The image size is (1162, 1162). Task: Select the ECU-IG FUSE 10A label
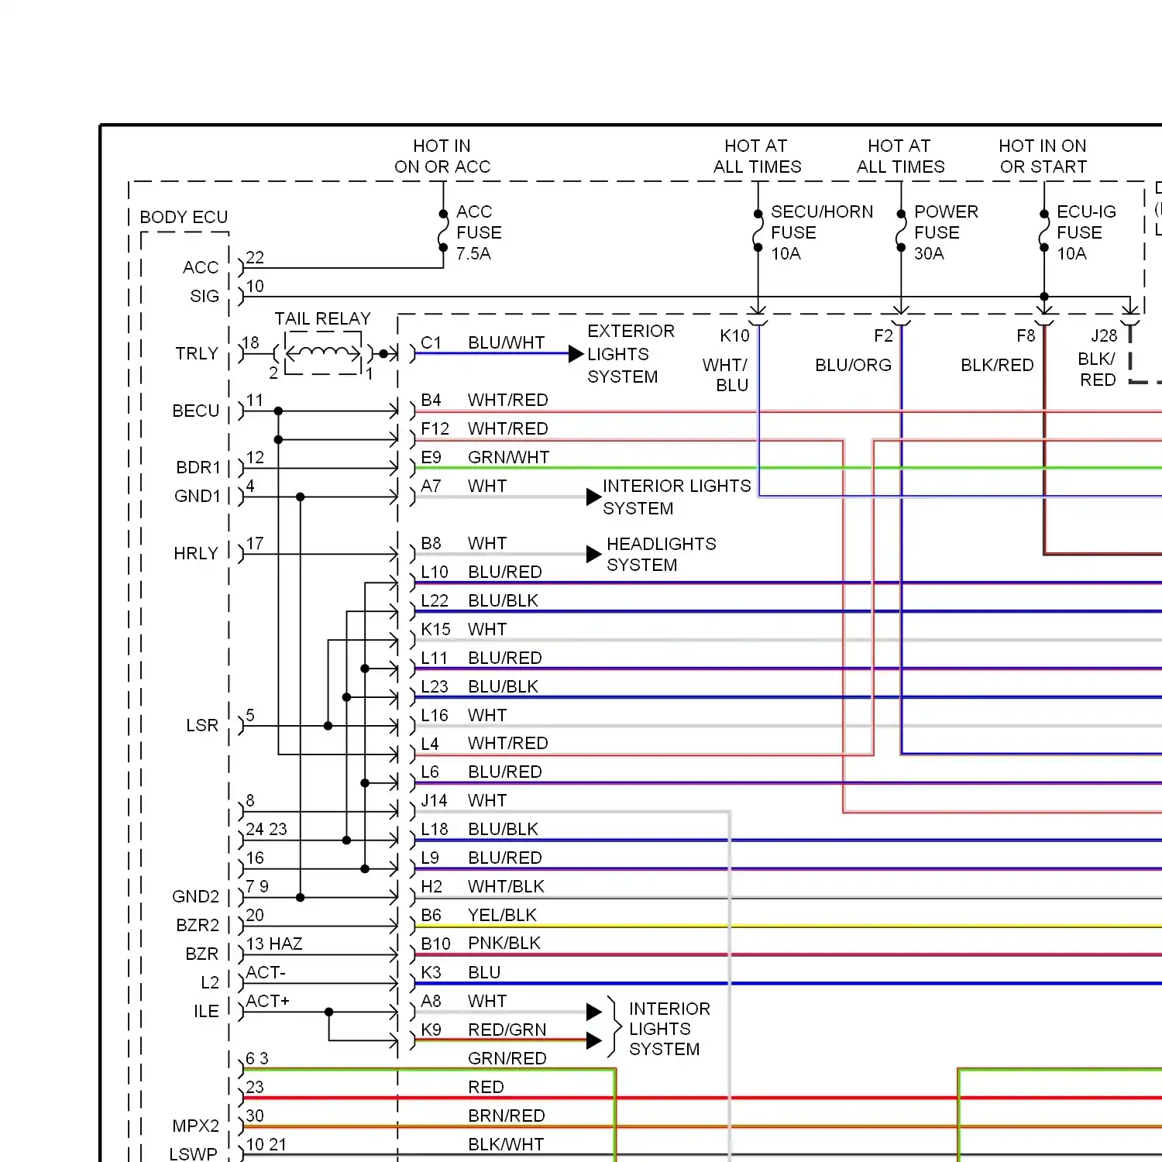[1086, 232]
